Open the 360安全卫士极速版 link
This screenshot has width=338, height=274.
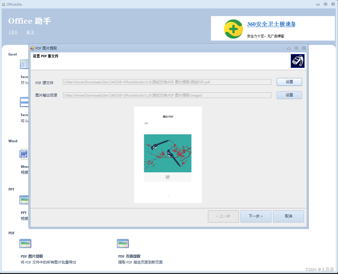[x=271, y=24]
